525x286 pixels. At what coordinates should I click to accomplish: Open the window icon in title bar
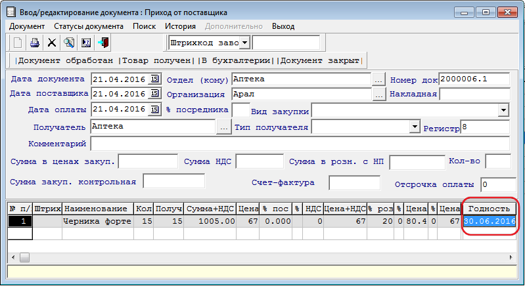pos(11,12)
